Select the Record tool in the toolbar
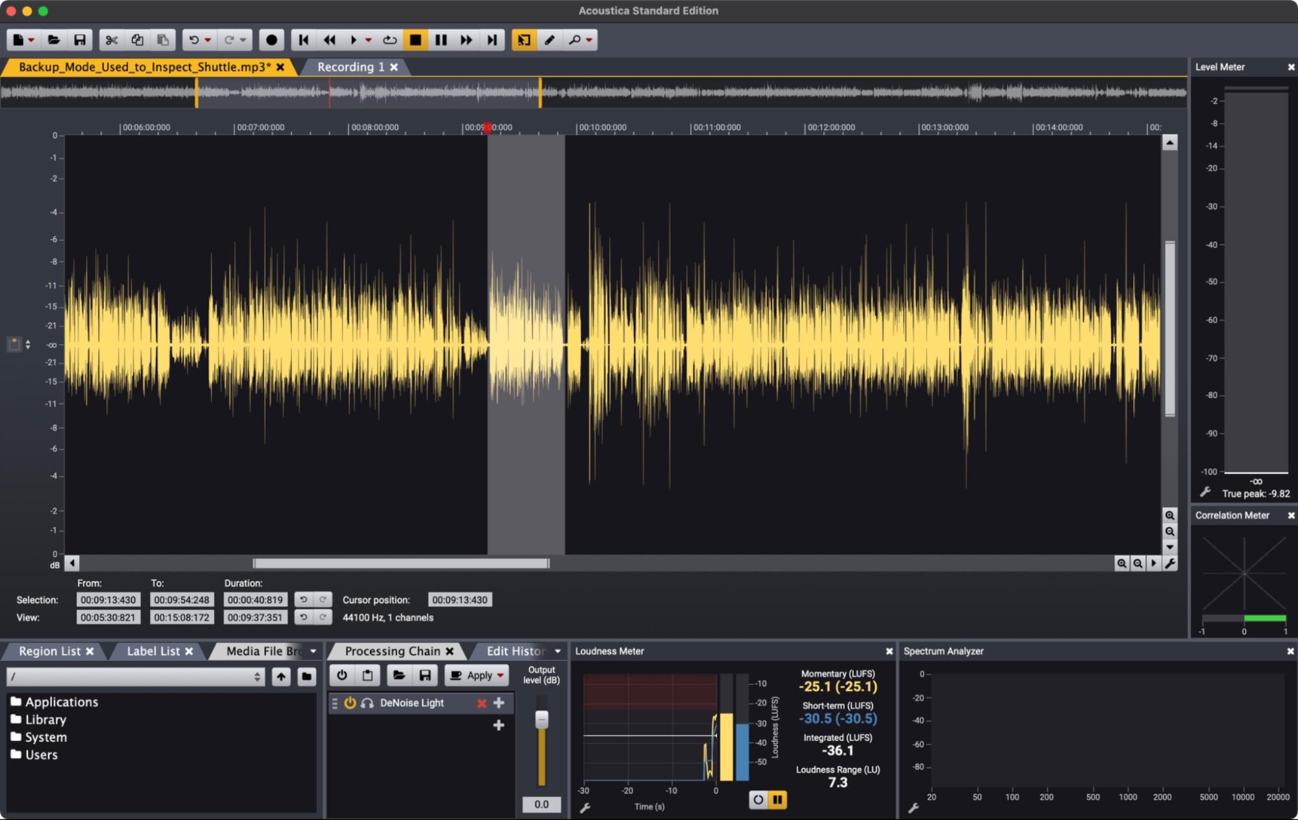The width and height of the screenshot is (1298, 820). pos(271,40)
